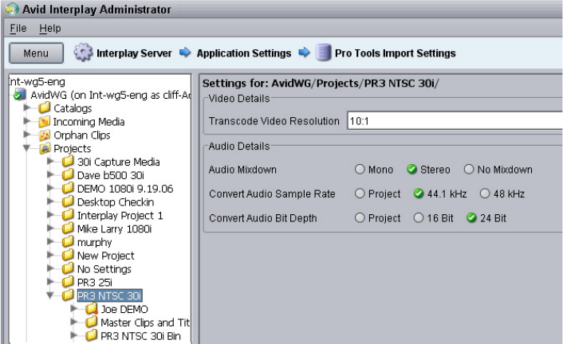Click the Projects folder icon

click(45, 148)
